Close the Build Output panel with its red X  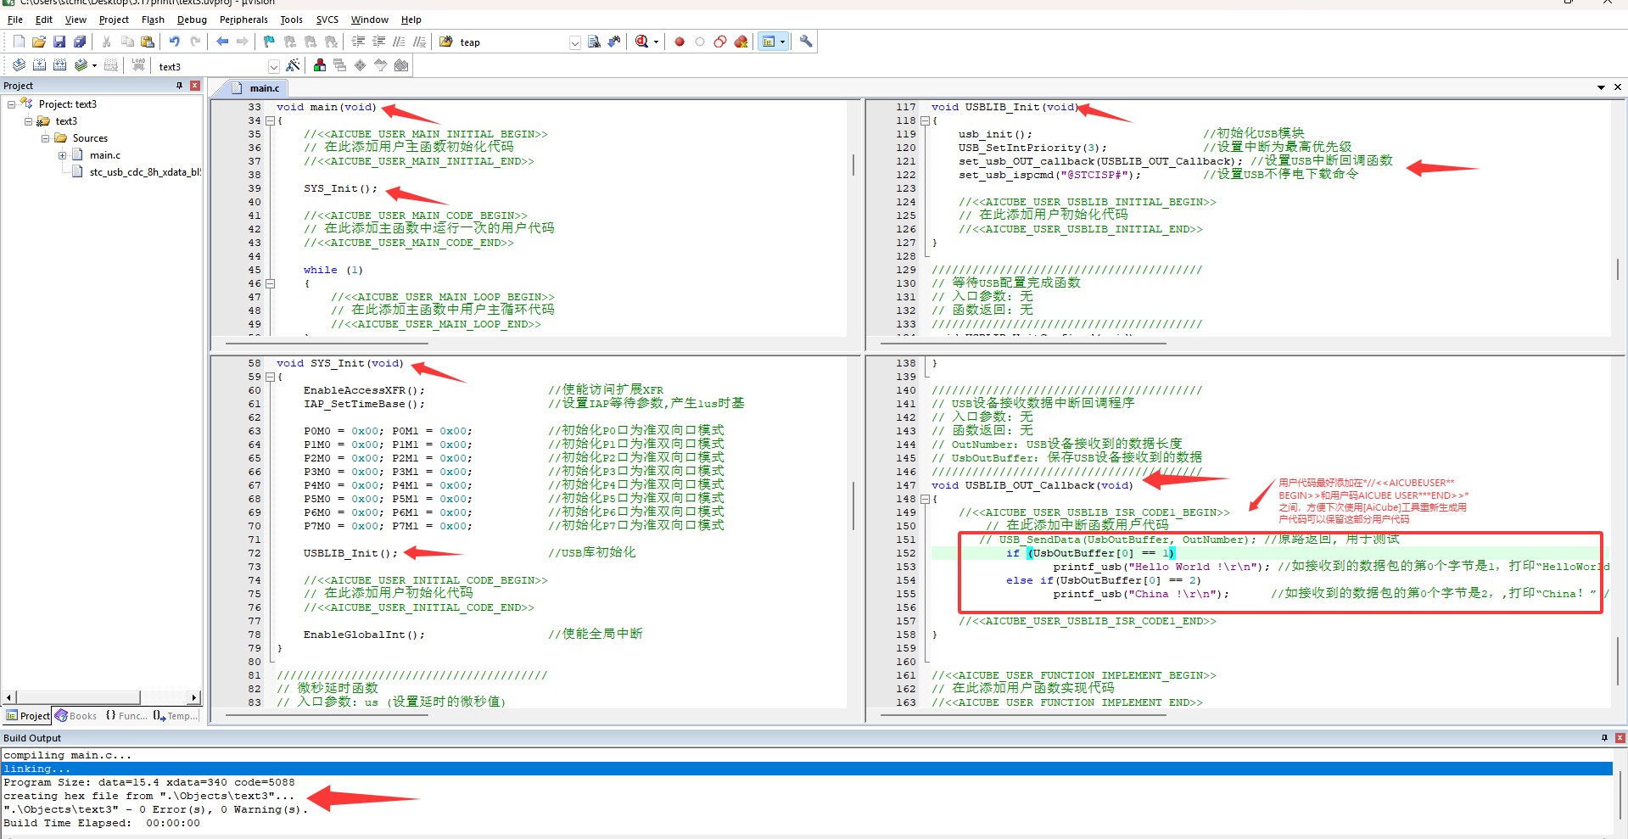pyautogui.click(x=1620, y=738)
